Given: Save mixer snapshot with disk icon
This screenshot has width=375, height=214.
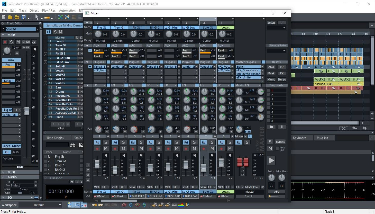Looking at the screenshot, I should click(282, 127).
